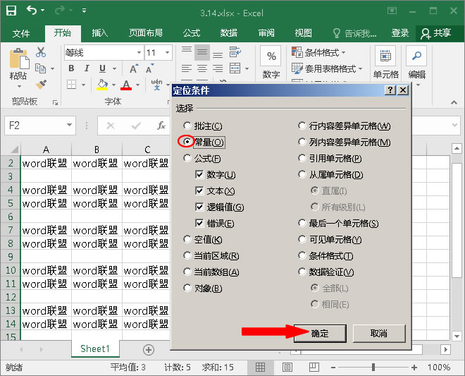Image resolution: width=465 pixels, height=376 pixels.
Task: Collapse the ribbon with the chevron
Action: pos(454,102)
